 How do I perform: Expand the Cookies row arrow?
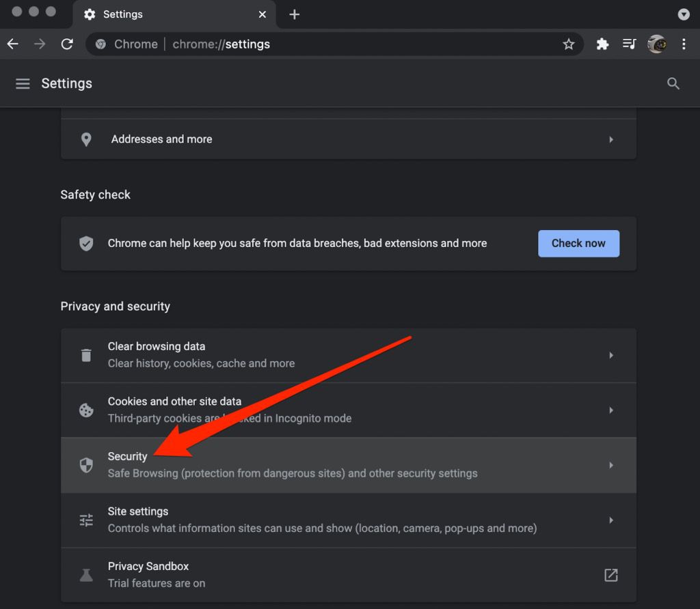(610, 410)
